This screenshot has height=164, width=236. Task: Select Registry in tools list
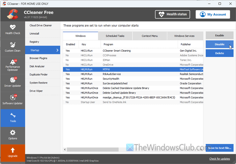(x=34, y=42)
